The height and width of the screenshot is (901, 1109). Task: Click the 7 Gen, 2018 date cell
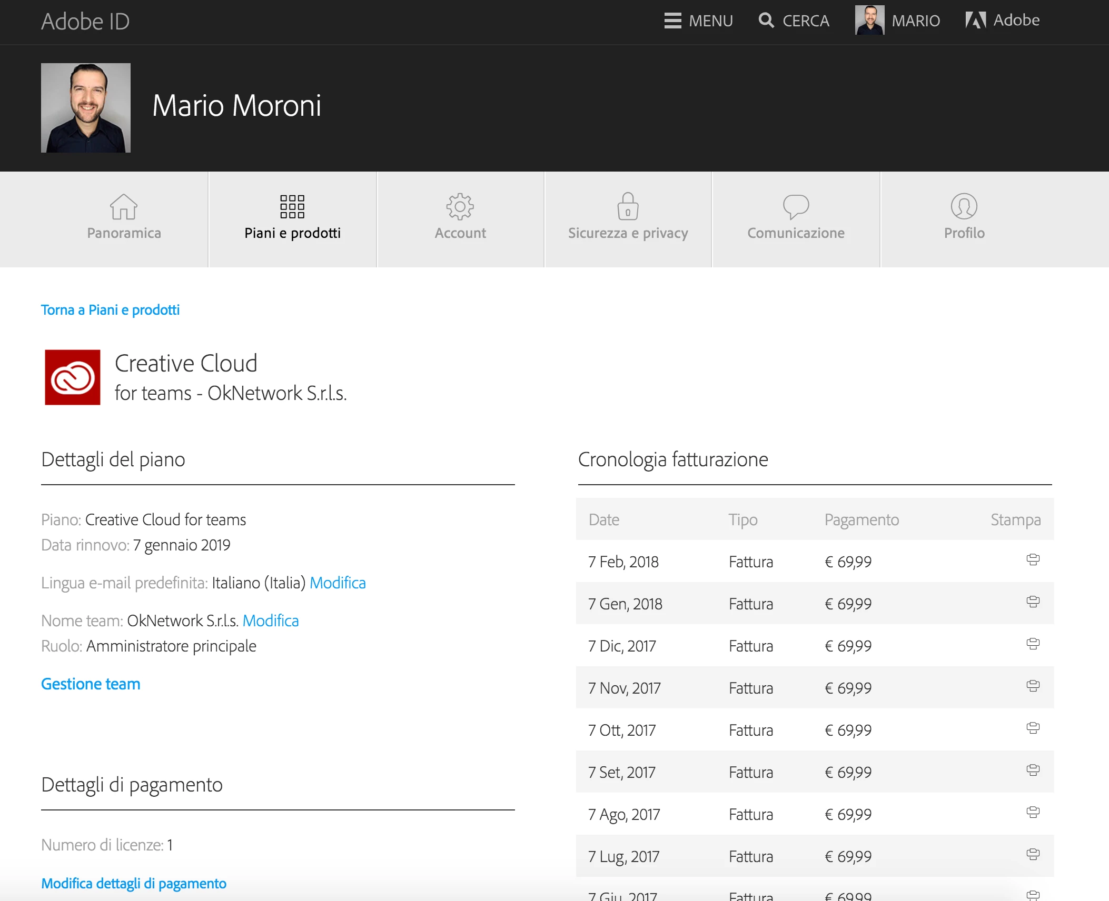coord(625,604)
